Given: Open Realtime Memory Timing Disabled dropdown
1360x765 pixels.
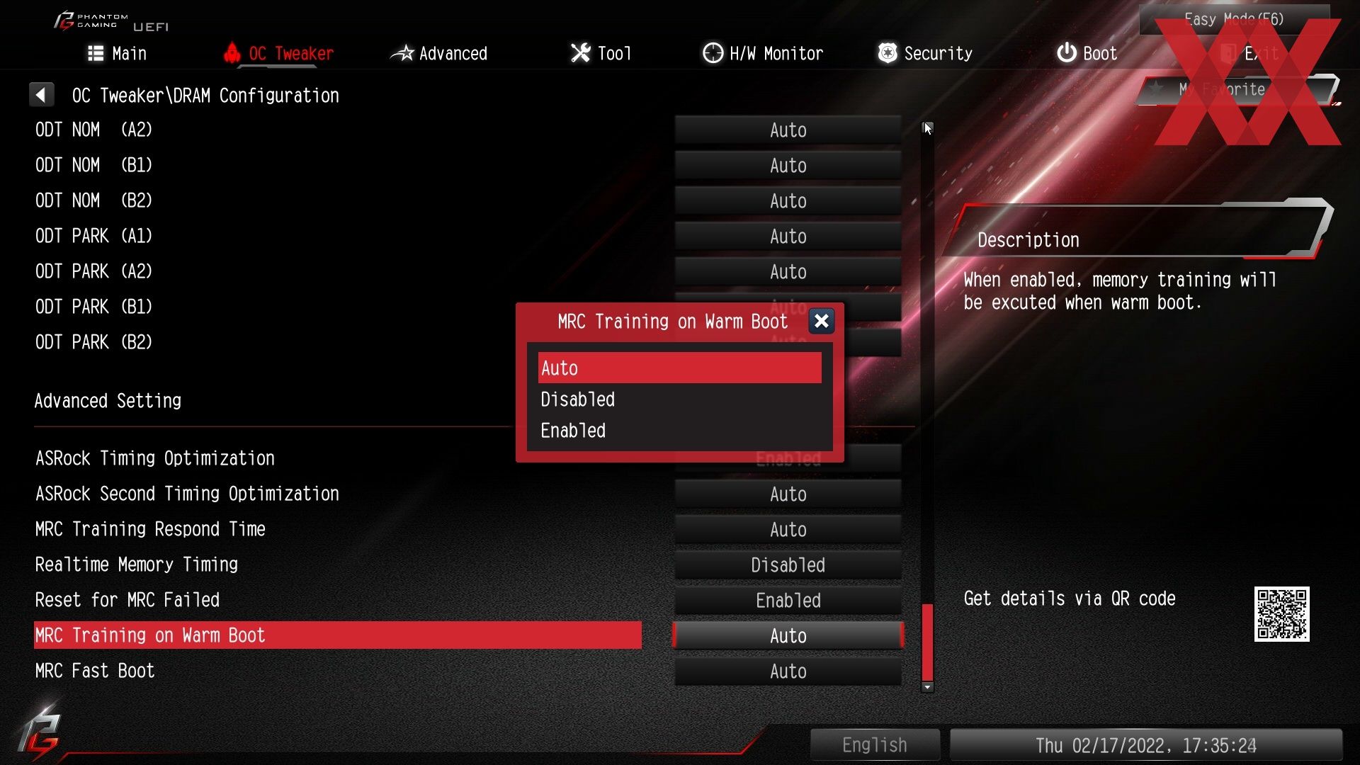Looking at the screenshot, I should pos(788,565).
